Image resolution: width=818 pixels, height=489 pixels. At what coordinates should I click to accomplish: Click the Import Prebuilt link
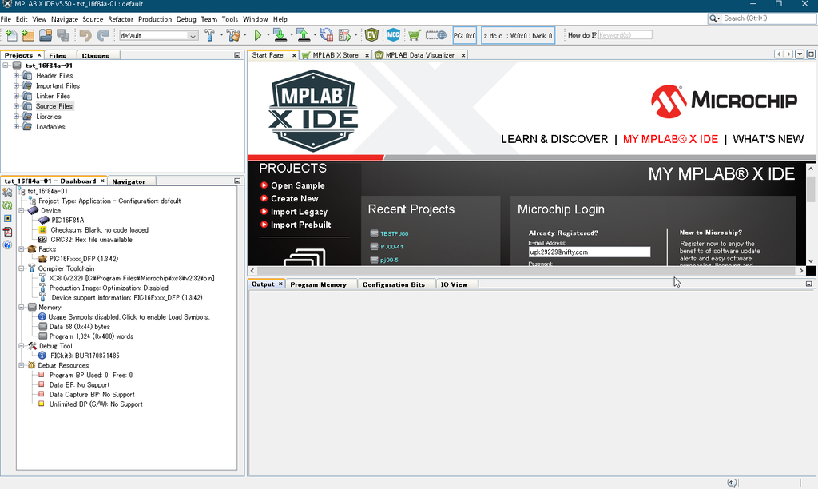click(x=300, y=225)
